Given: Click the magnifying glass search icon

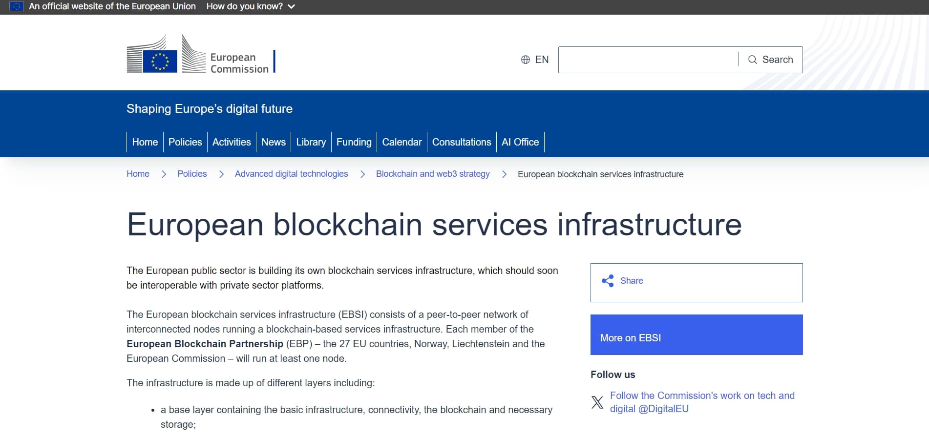Looking at the screenshot, I should [753, 60].
